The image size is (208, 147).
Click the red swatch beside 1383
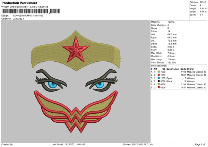(159, 75)
